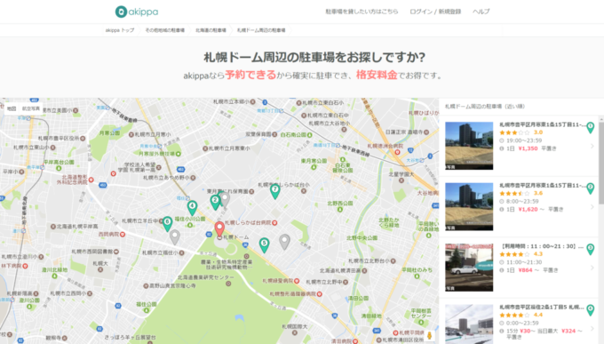This screenshot has height=344, width=604.
Task: Open the 福住2条1丁目 listing title
Action: (543, 307)
